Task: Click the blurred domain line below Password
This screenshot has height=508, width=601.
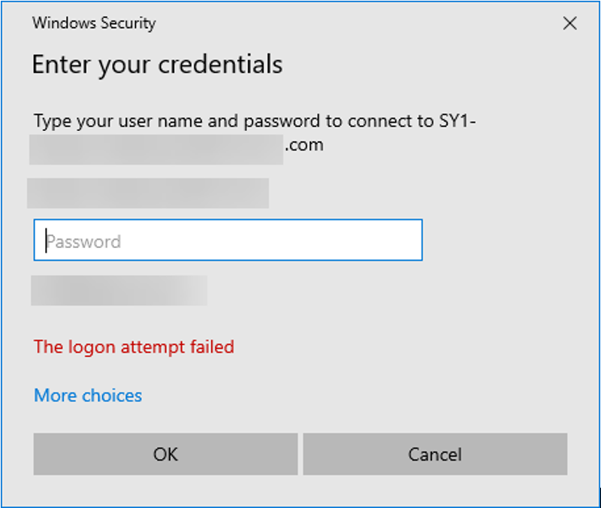Action: [119, 290]
